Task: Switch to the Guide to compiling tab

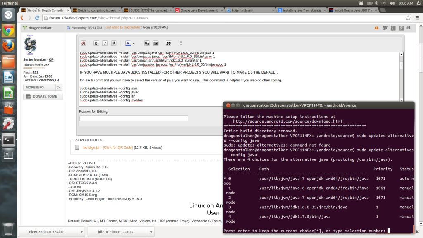Action: pos(97,10)
